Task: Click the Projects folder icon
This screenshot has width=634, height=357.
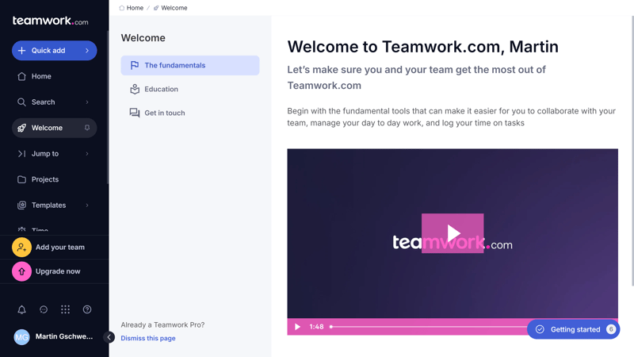Action: tap(22, 179)
